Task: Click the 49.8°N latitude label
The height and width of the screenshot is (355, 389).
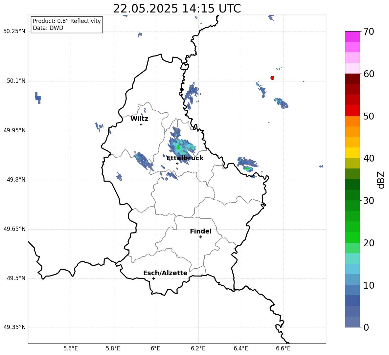Action: [x=16, y=180]
